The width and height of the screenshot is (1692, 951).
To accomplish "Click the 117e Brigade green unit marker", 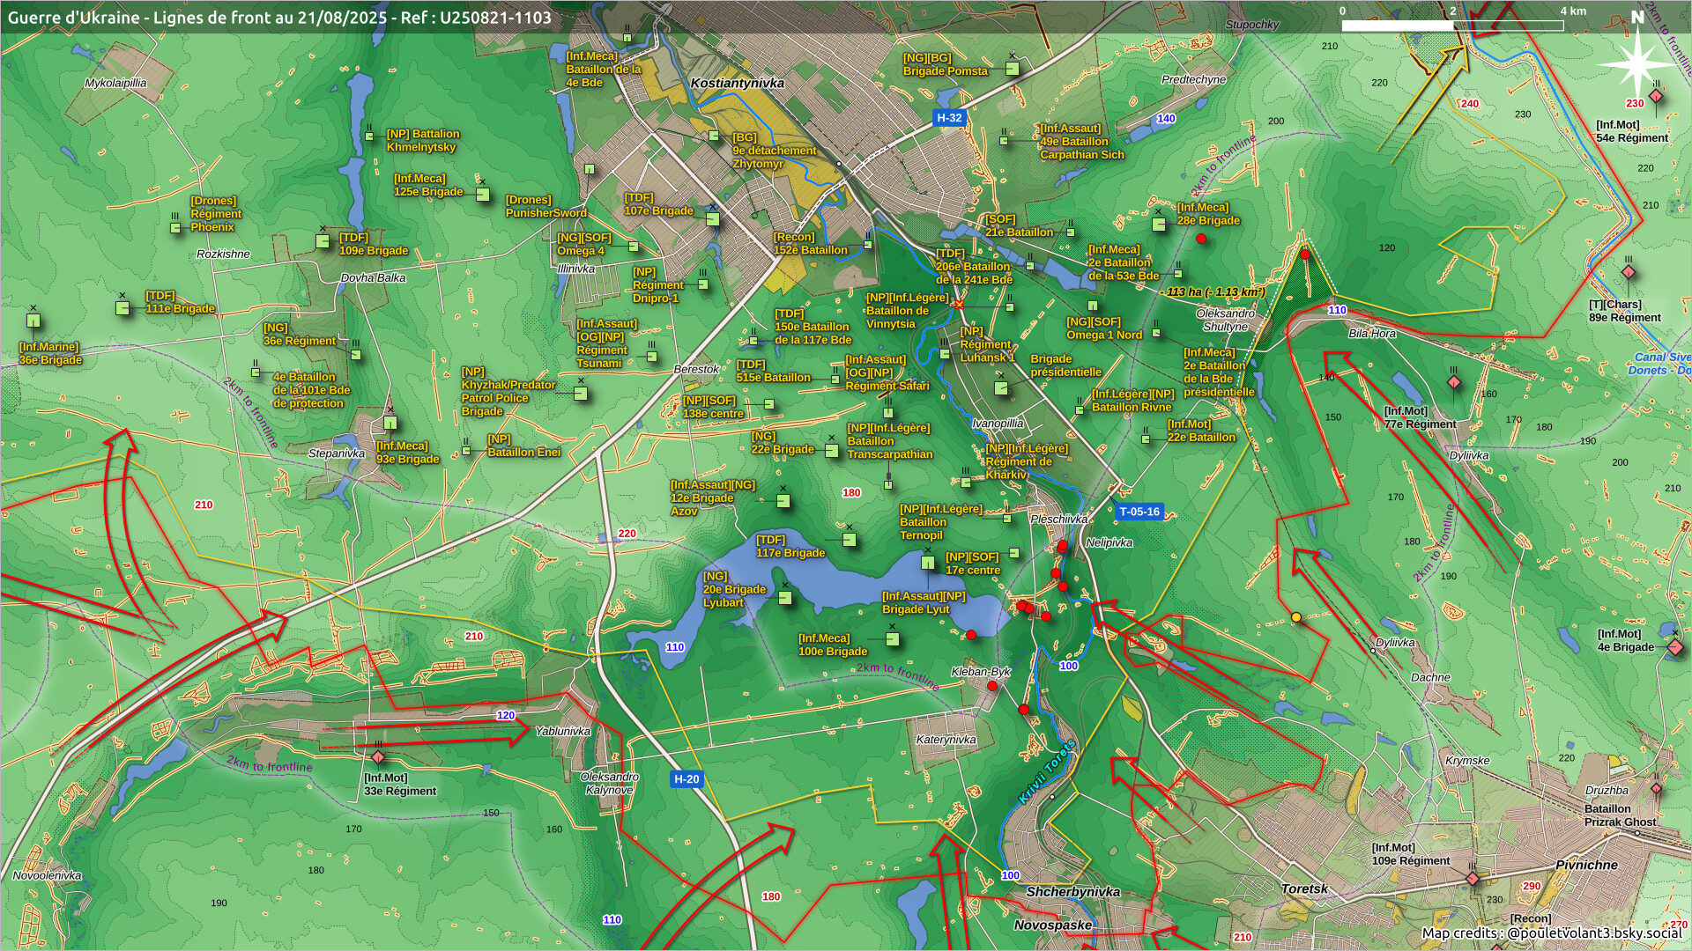I will pyautogui.click(x=850, y=540).
